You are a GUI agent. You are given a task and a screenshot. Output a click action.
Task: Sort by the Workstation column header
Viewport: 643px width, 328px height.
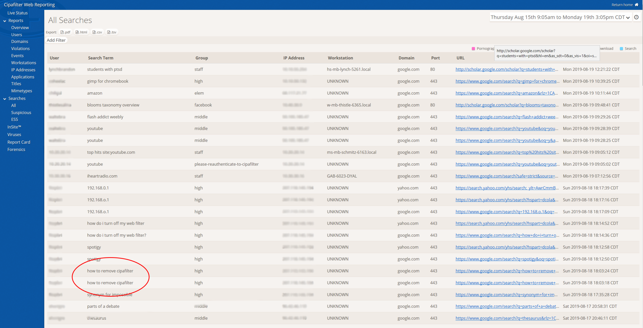click(x=340, y=58)
